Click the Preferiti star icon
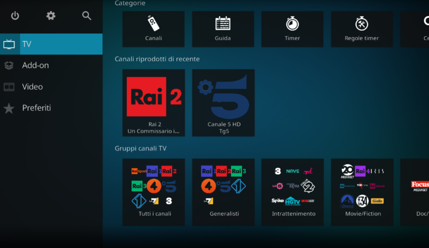 point(9,108)
